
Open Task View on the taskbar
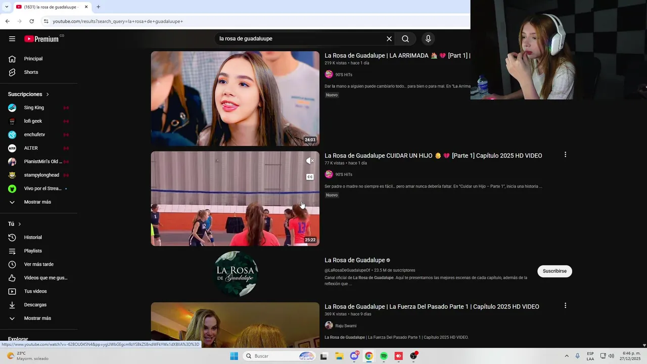click(x=324, y=356)
